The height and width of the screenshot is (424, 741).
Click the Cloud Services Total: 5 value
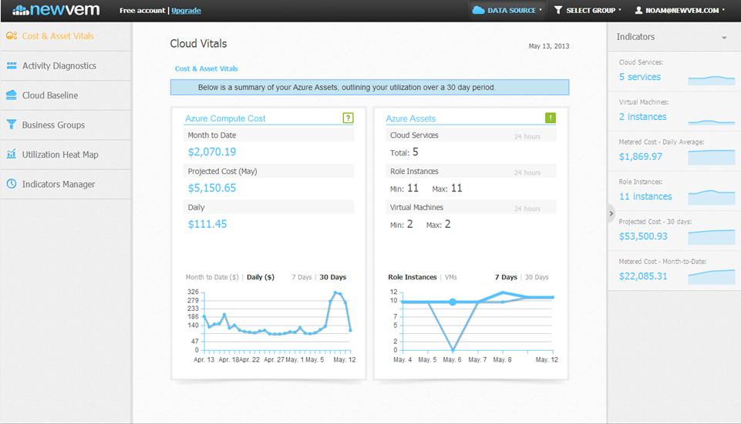(x=404, y=152)
